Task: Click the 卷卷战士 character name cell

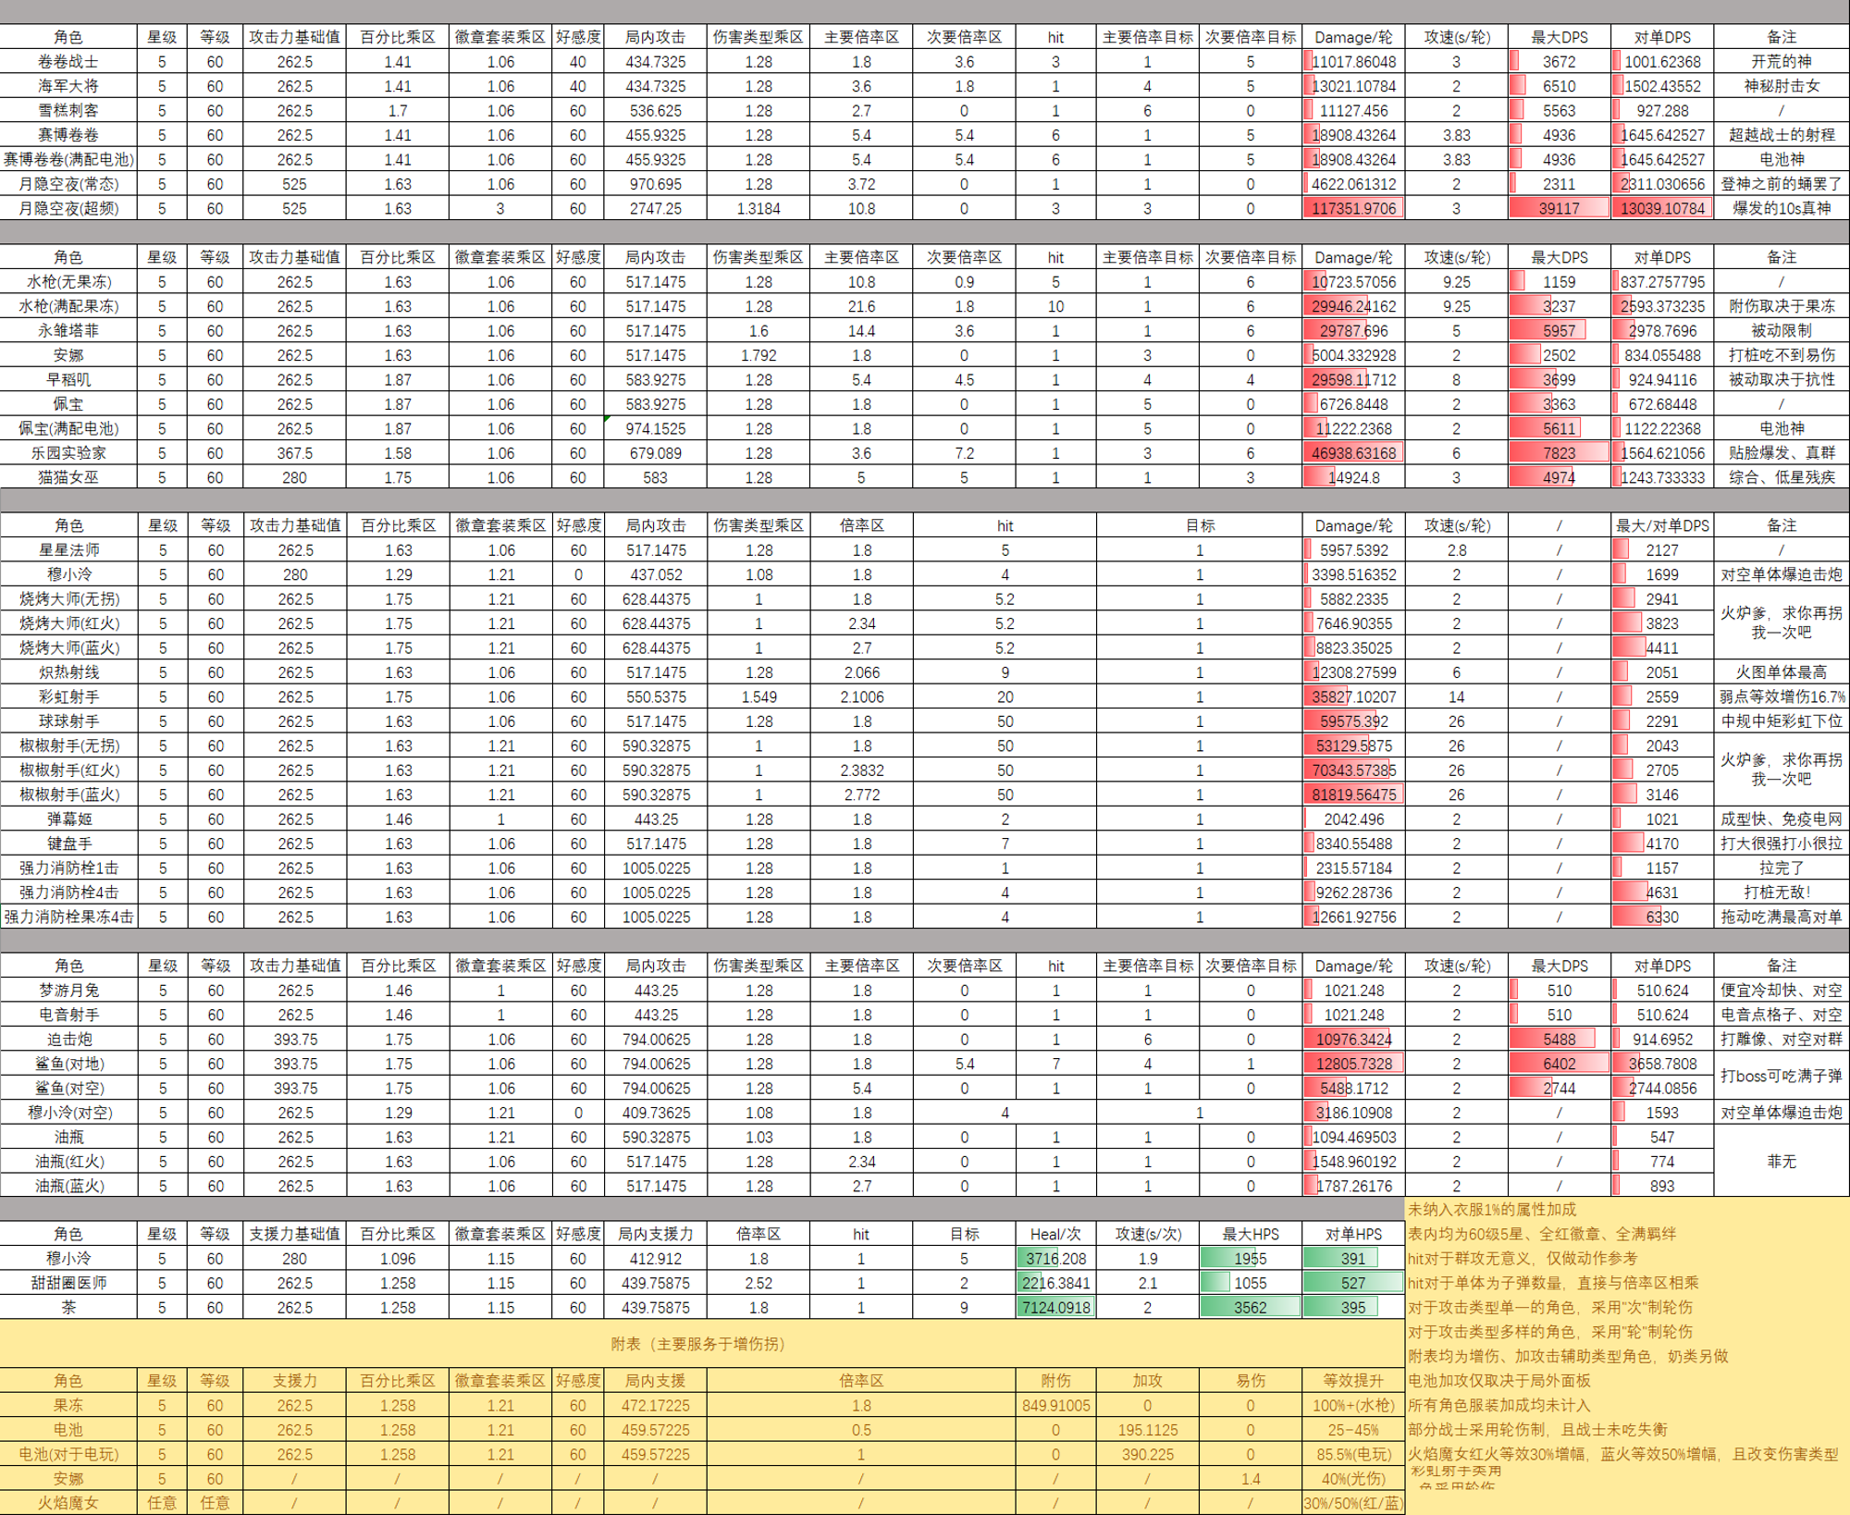Action: point(68,62)
